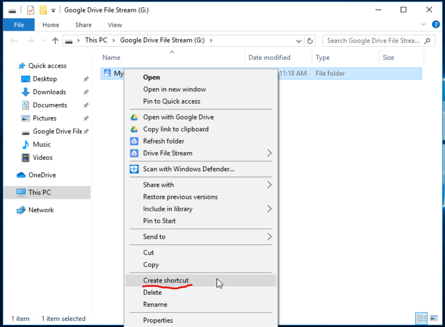Click Copy link to clipboard Drive icon
445x327 pixels.
pos(134,129)
